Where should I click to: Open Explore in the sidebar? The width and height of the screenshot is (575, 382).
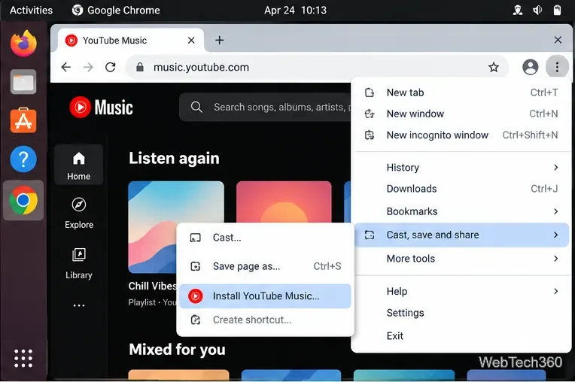[79, 213]
